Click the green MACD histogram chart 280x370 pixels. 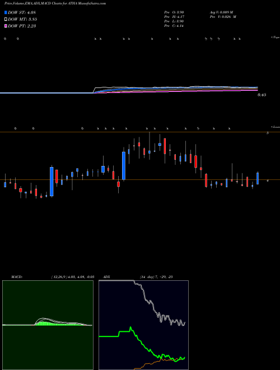click(x=48, y=325)
